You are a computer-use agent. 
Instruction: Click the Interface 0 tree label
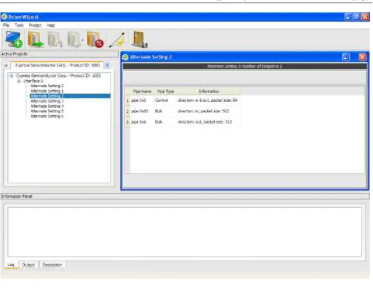33,81
